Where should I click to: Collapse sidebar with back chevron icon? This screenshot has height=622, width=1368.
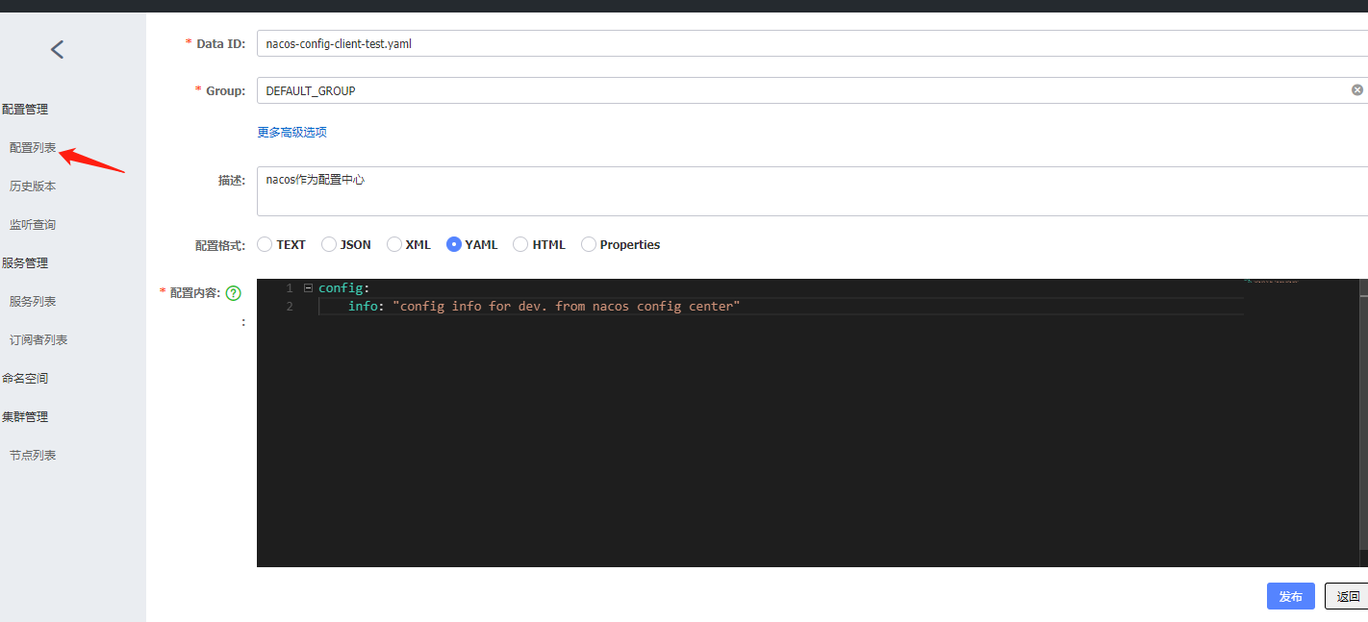point(57,49)
